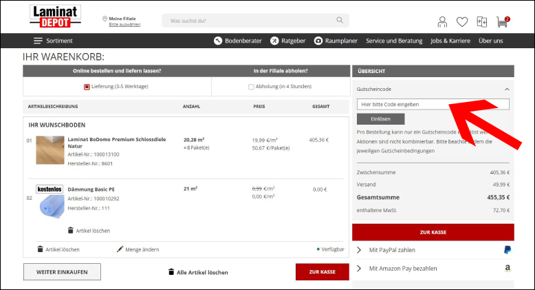Open the wishlist heart icon
Image resolution: width=535 pixels, height=290 pixels.
pyautogui.click(x=462, y=22)
